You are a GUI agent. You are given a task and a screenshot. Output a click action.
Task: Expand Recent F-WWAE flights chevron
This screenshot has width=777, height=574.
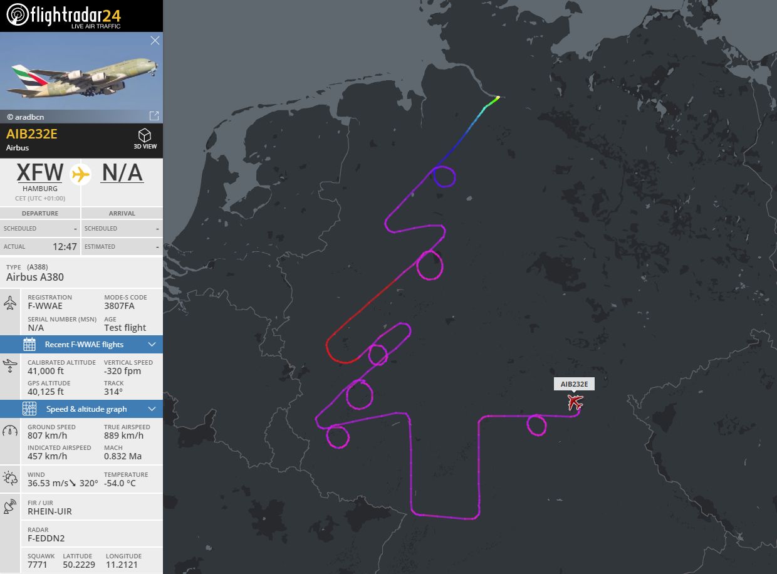tap(152, 344)
